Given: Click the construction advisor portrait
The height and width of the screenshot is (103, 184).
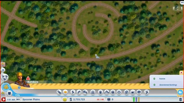Looking at the screenshot, I should 22,80.
